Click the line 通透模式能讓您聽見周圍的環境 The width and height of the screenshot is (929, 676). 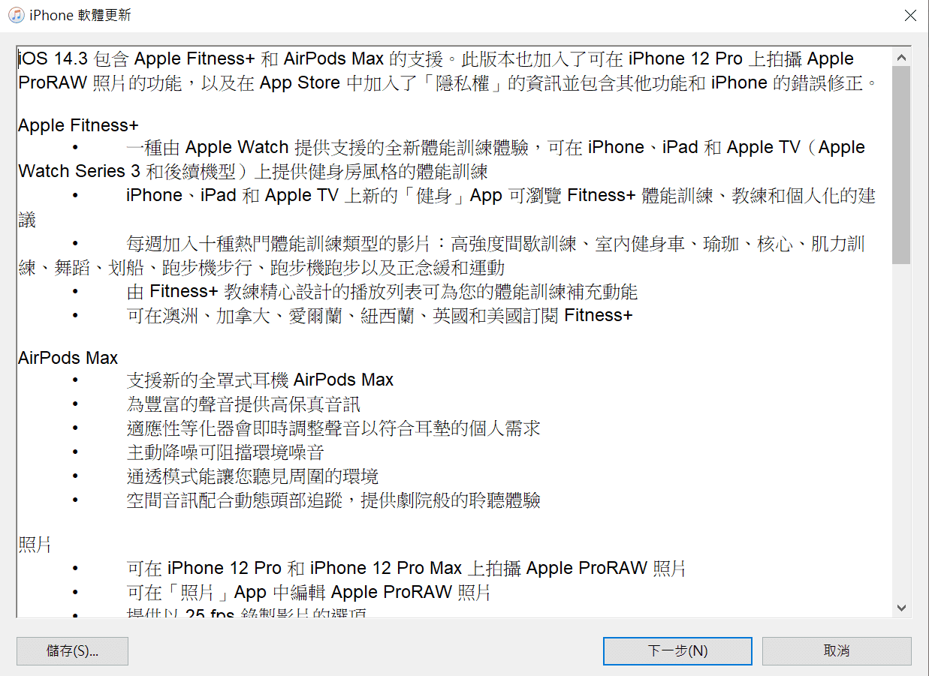tap(252, 476)
